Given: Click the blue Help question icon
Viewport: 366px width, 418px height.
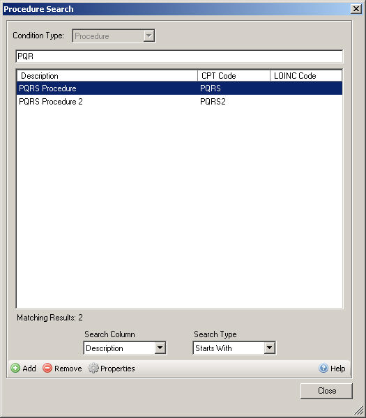Looking at the screenshot, I should point(323,368).
